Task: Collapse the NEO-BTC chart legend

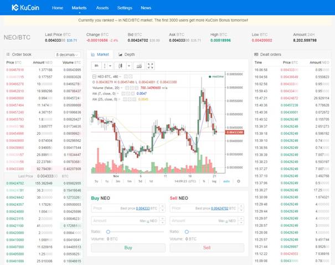Action: (94, 77)
